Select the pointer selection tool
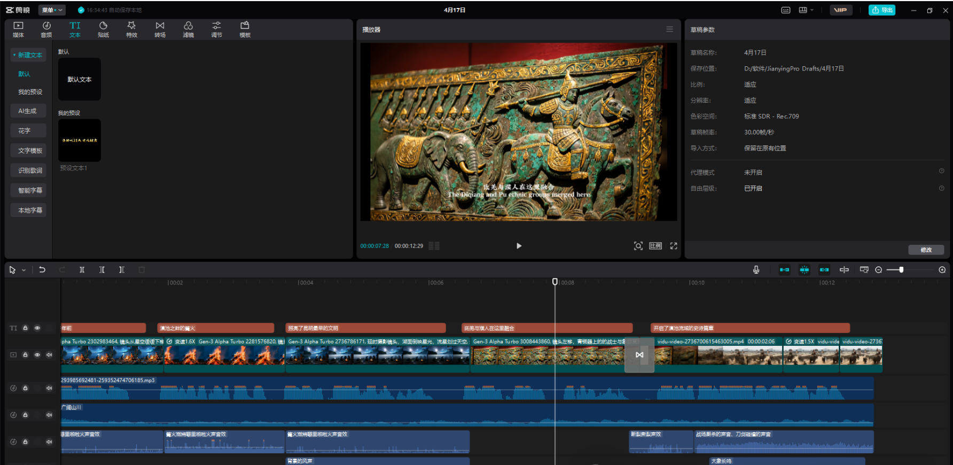The image size is (953, 465). tap(12, 270)
